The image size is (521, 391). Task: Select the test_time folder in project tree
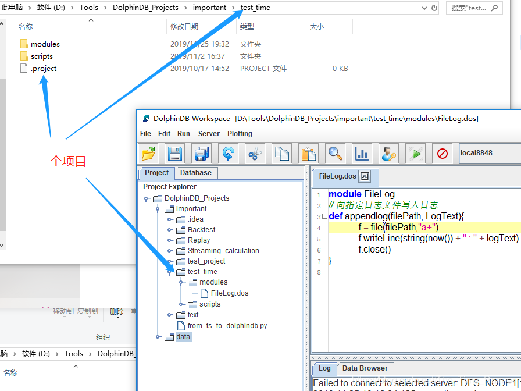coord(202,272)
